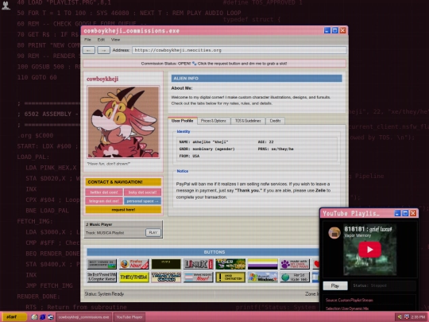
Task: Click the channel avatar in YouTube player
Action: point(334,233)
